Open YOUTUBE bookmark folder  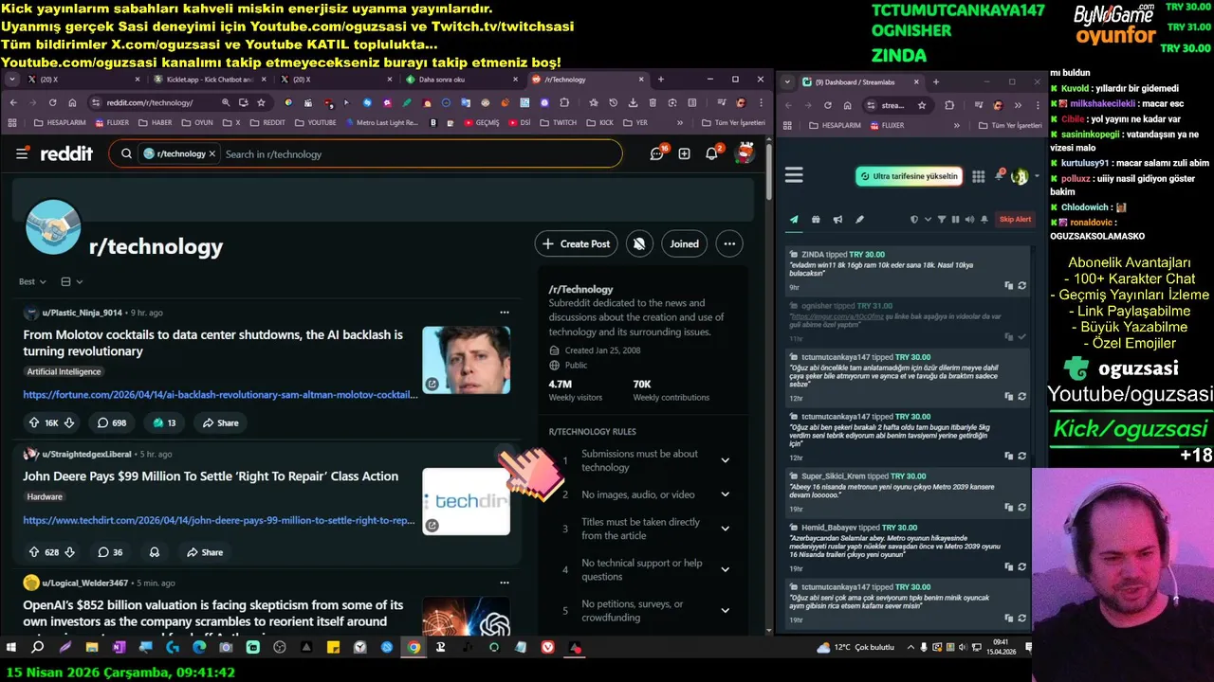pos(315,122)
